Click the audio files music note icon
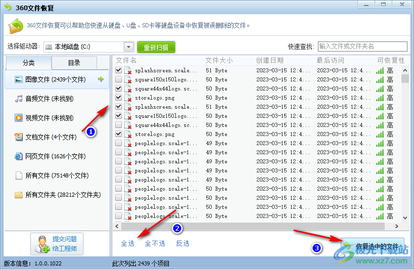414x269 pixels. point(19,99)
